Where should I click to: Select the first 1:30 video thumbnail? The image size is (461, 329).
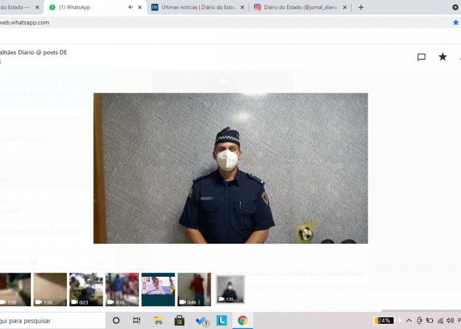(15, 289)
